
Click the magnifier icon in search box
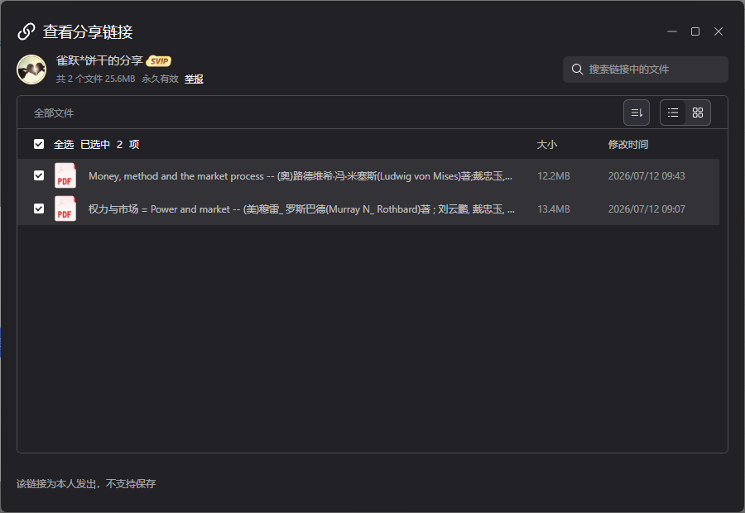point(577,70)
